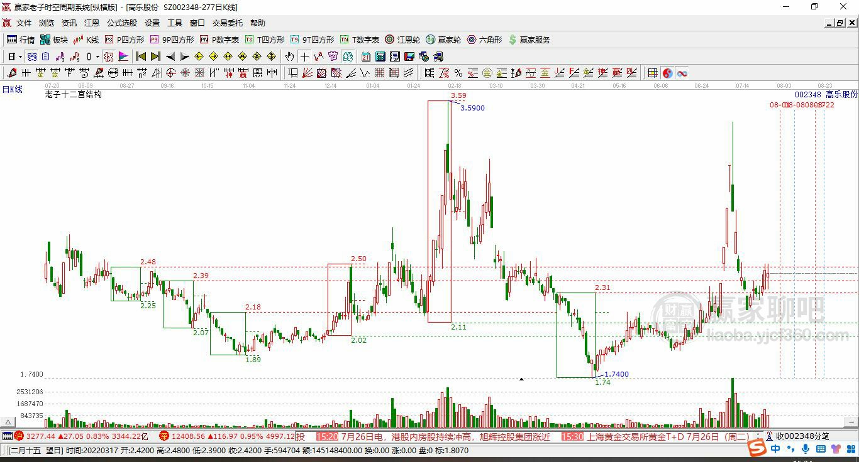The image size is (859, 462).
Task: Restore the inner chart window
Action: pyautogui.click(x=840, y=23)
